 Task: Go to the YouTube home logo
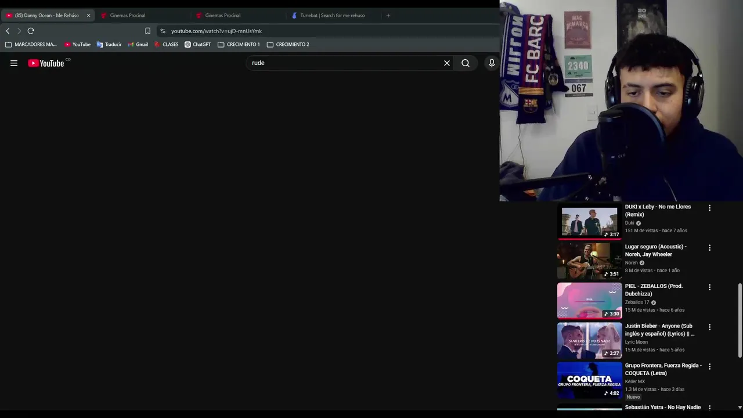tap(46, 63)
